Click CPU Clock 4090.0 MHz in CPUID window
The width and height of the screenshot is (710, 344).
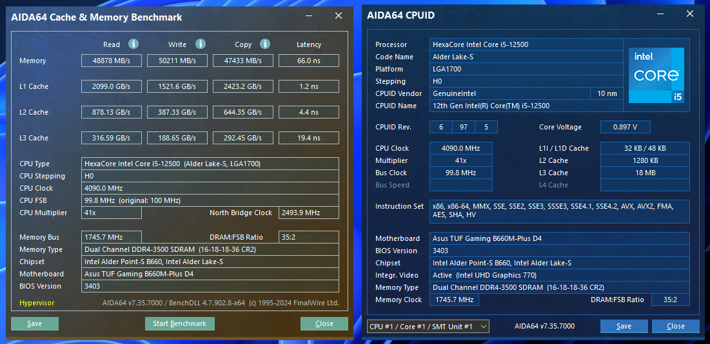coord(461,148)
